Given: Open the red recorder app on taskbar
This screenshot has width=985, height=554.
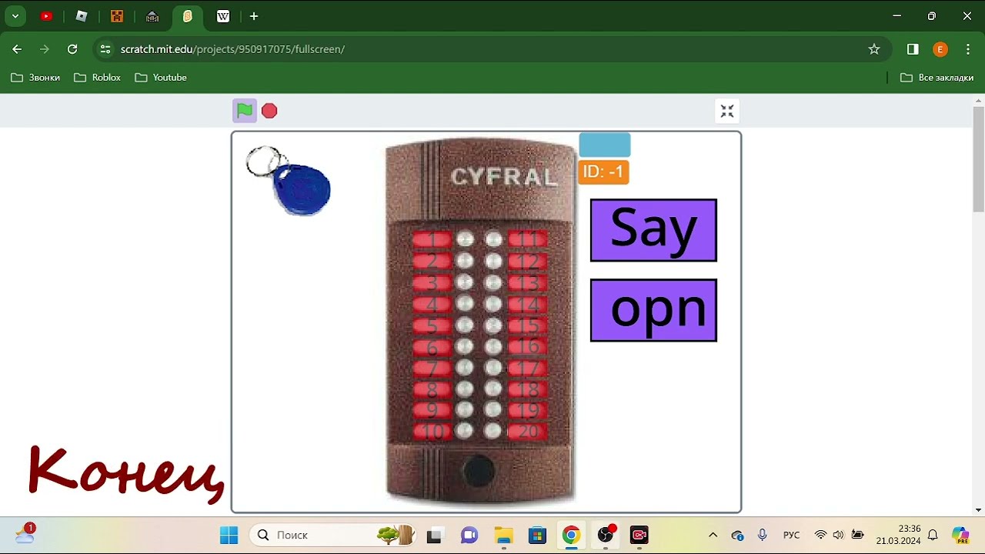Looking at the screenshot, I should click(x=639, y=535).
